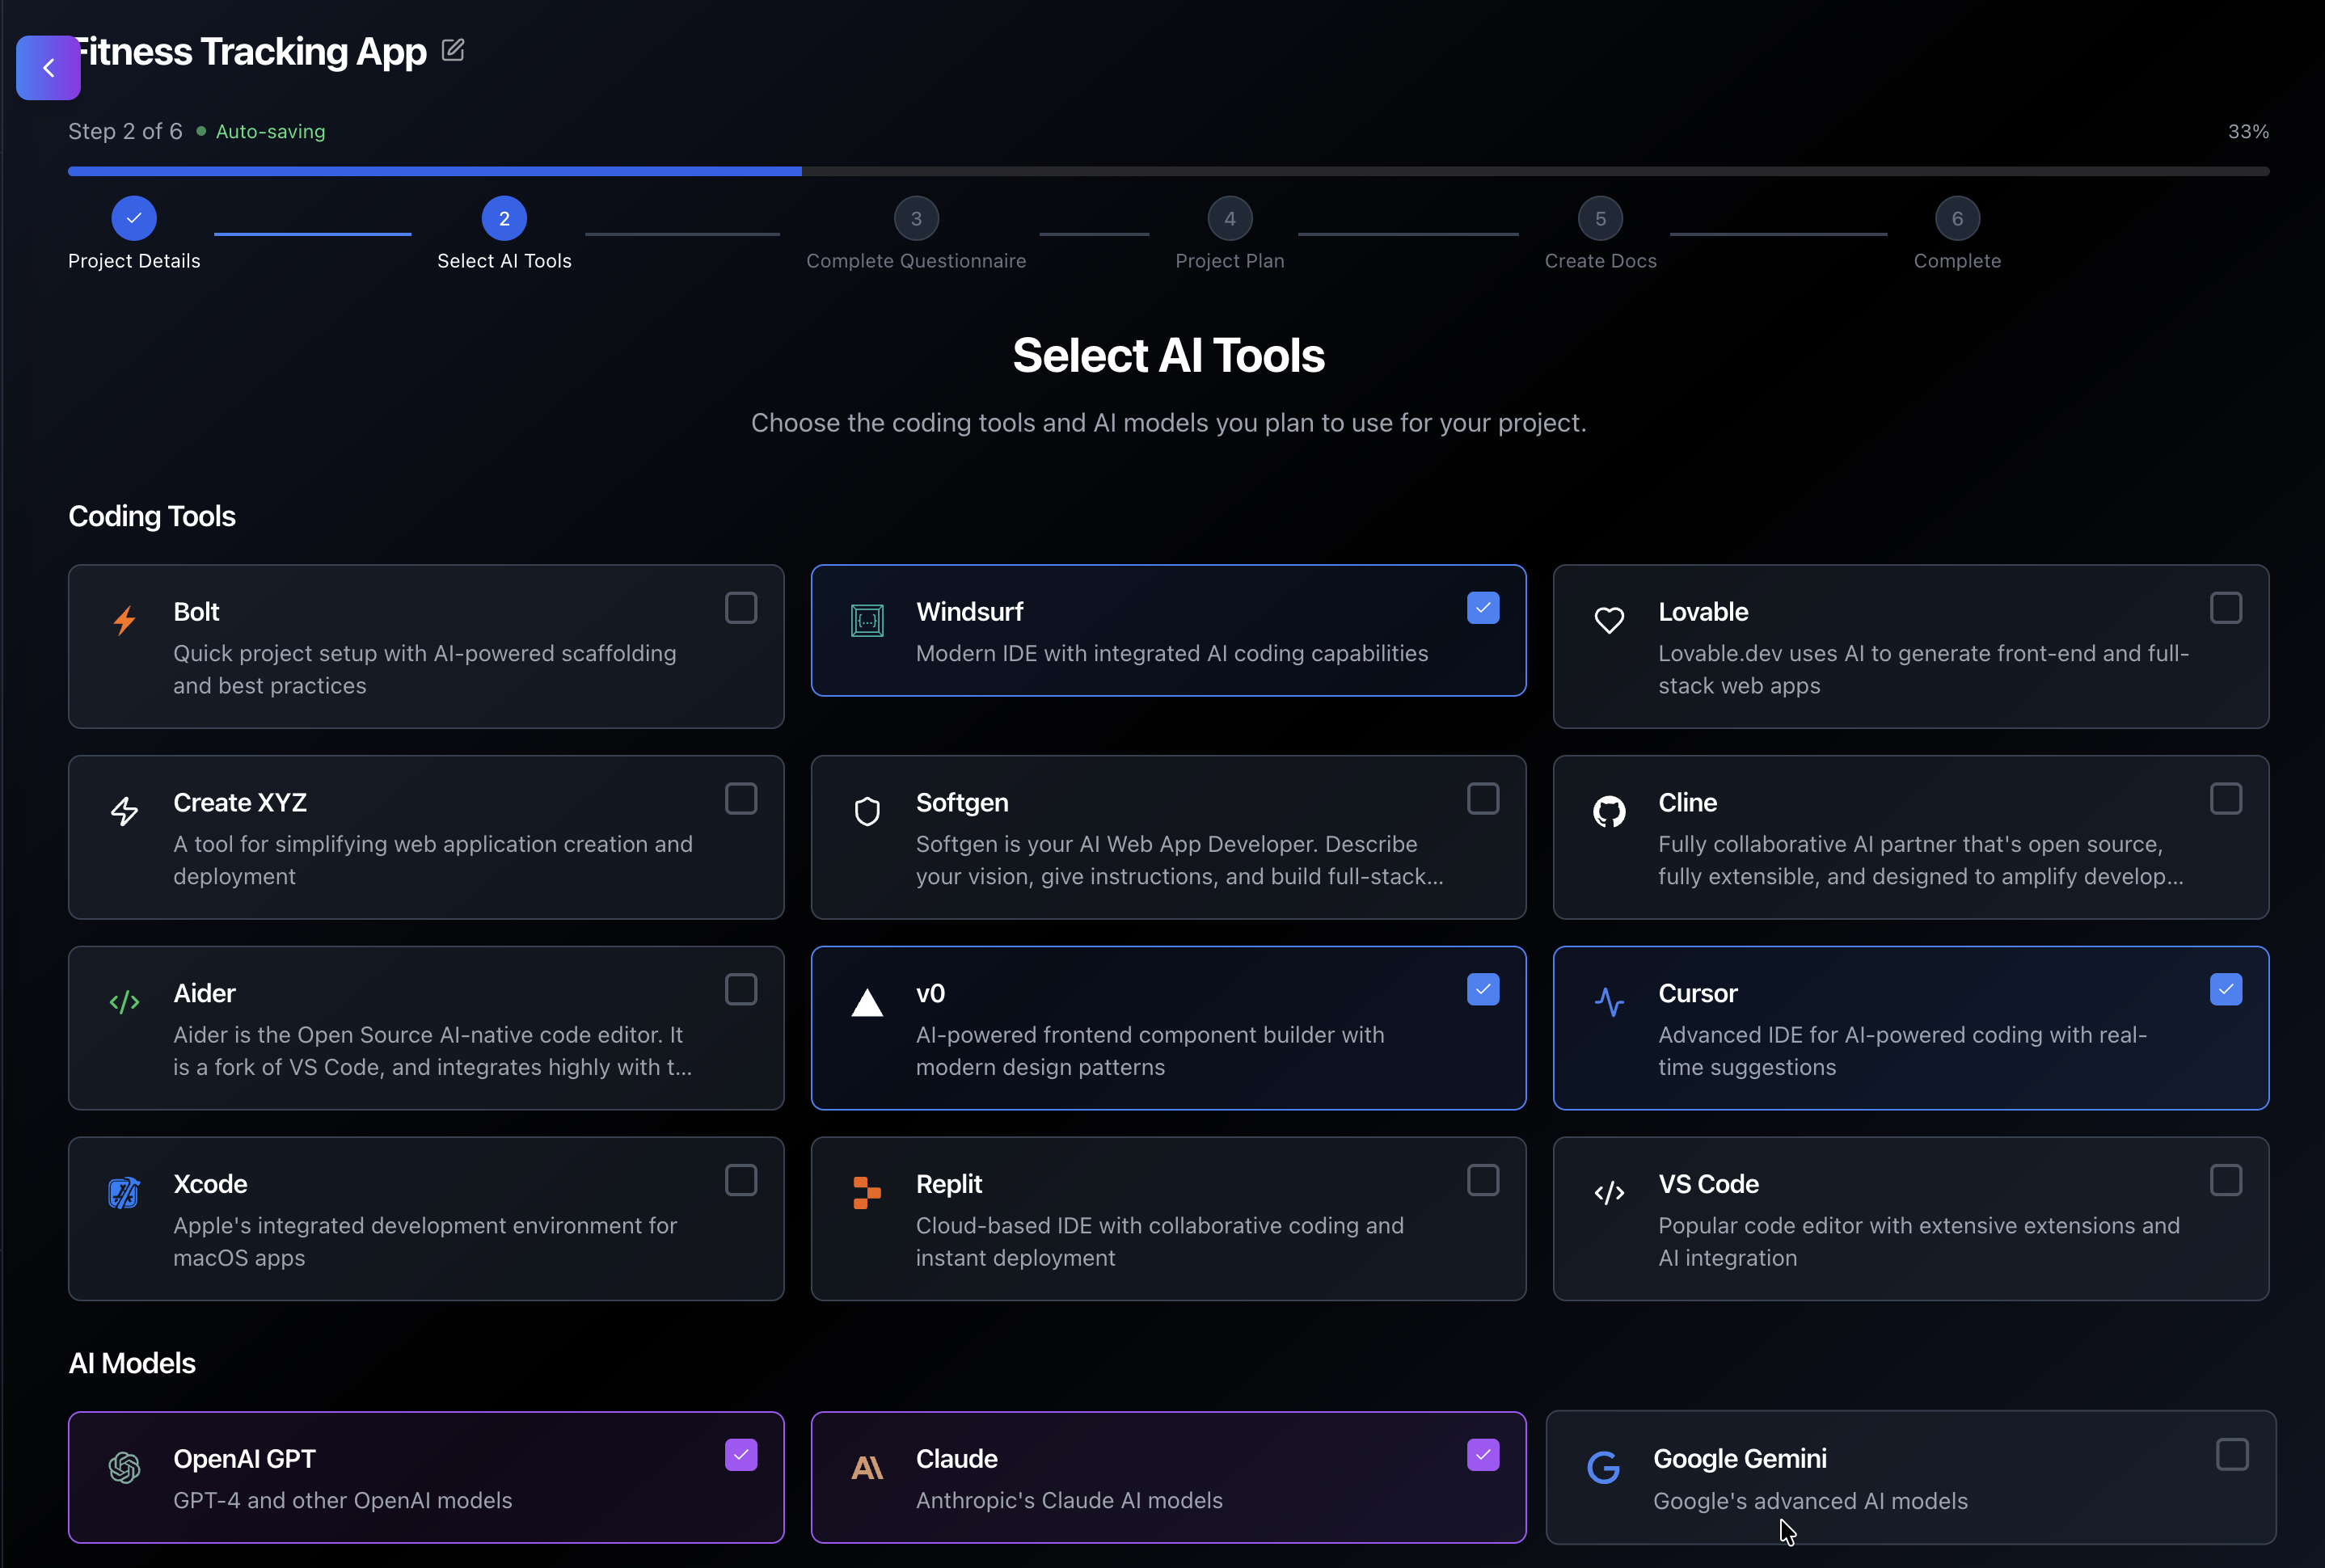Click the Replit orange logo icon
Screen dimensions: 2325x1568
[x=867, y=1193]
